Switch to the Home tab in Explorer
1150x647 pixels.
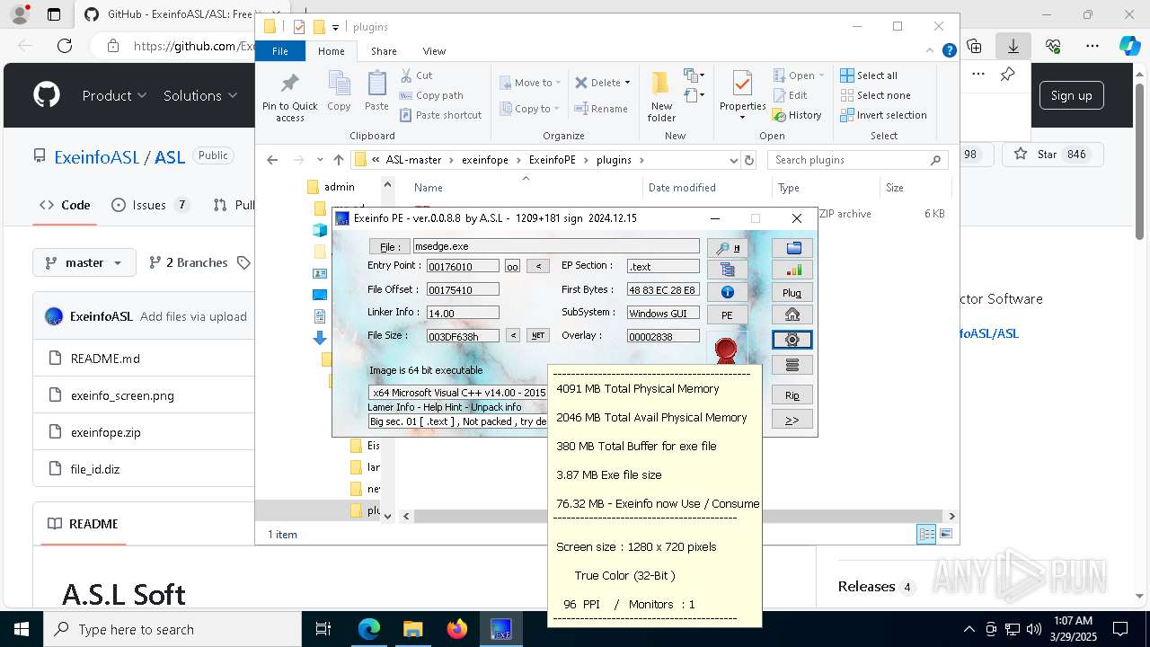click(x=331, y=51)
